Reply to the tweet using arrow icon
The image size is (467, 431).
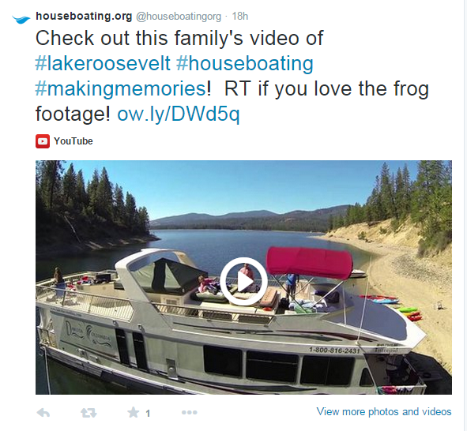coord(43,413)
